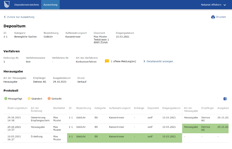The width and height of the screenshot is (232, 149).
Task: Export protocol with the Excel icon
Action: (225, 99)
